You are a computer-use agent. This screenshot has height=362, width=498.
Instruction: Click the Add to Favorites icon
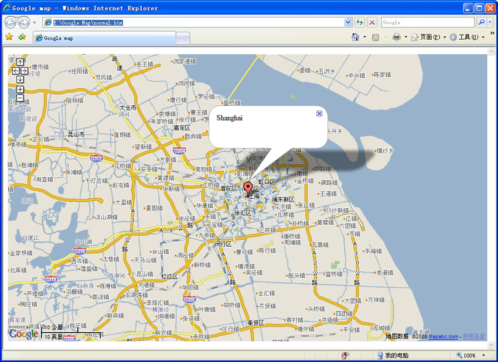pyautogui.click(x=22, y=37)
